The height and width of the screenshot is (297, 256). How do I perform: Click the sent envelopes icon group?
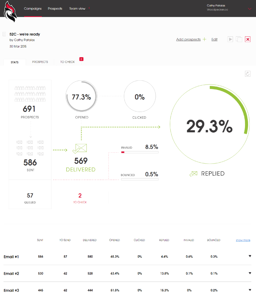point(30,148)
